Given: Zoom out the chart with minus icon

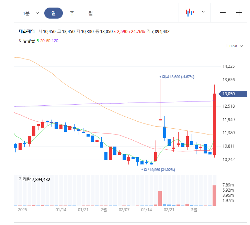Looking at the screenshot, I should [x=223, y=13].
